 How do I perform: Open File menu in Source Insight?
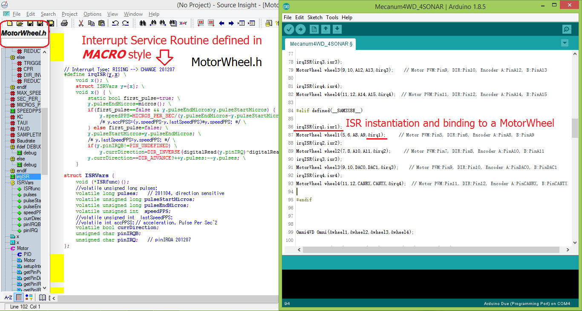tap(17, 14)
